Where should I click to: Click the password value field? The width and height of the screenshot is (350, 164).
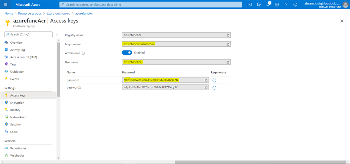[x=165, y=80]
